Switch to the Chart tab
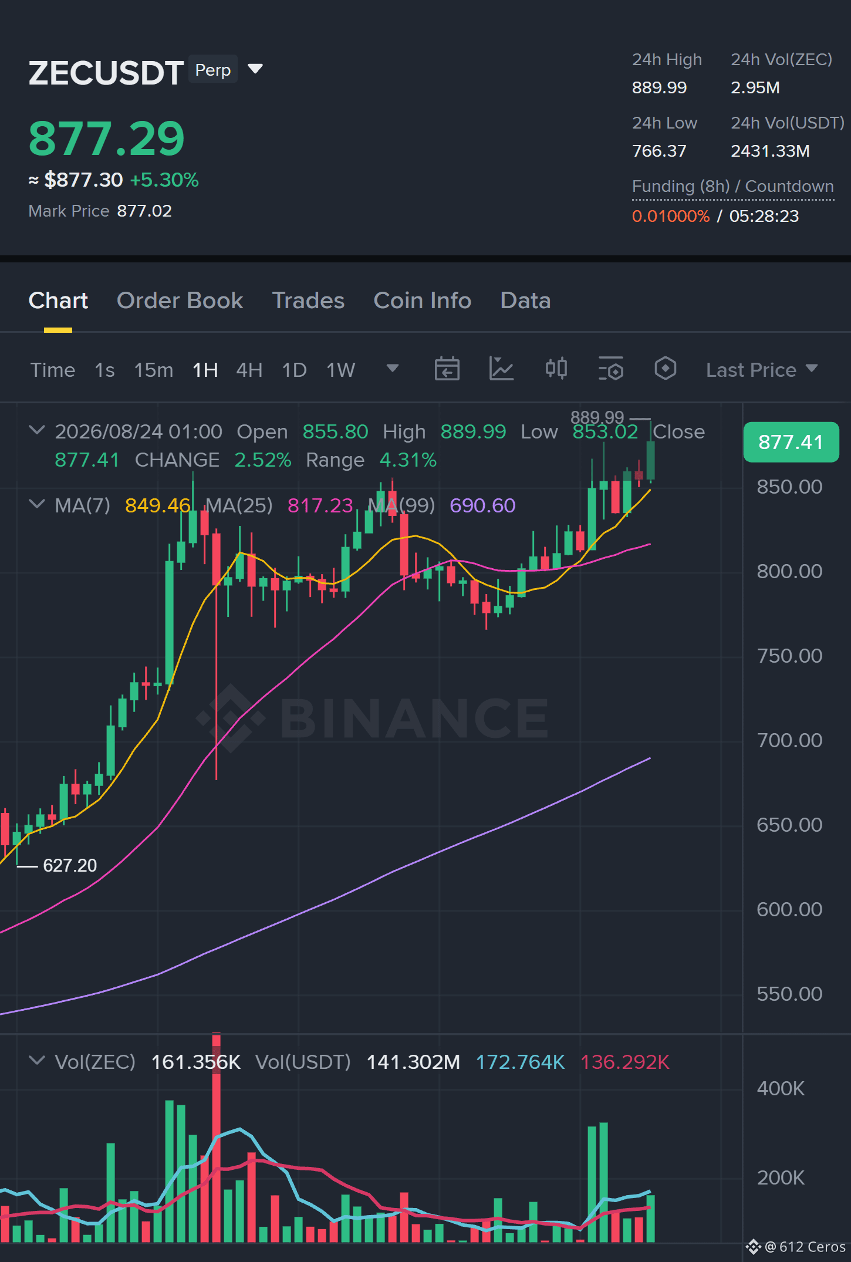Viewport: 851px width, 1262px height. (58, 301)
